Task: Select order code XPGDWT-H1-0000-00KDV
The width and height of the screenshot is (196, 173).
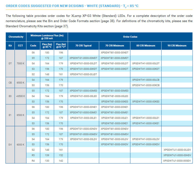Action: (x=146, y=144)
